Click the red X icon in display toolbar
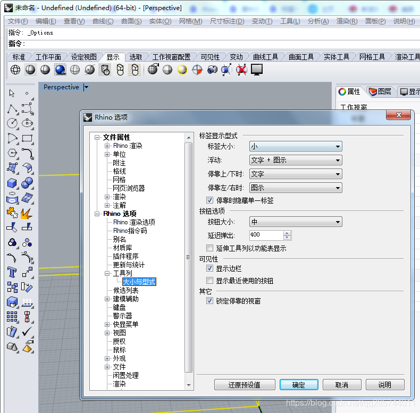 point(241,70)
